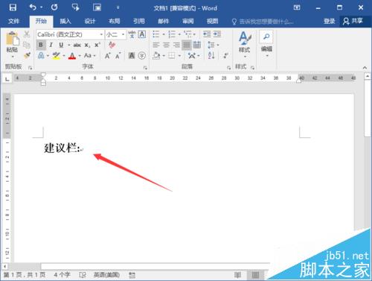
Task: Open phonetic guide icon
Action: (132, 34)
